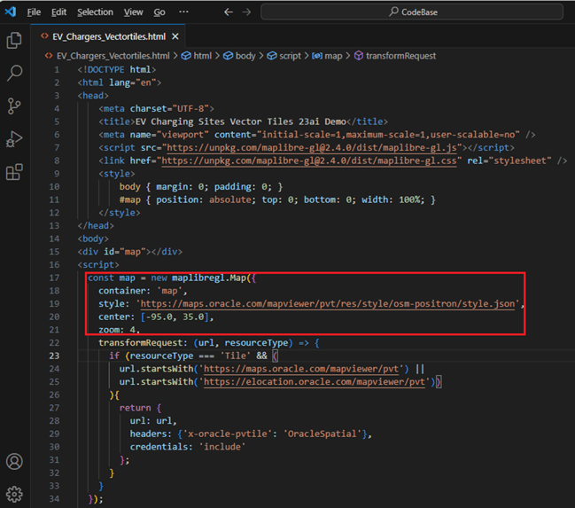Viewport: 575px width, 508px height.
Task: Open the Accounts menu icon
Action: click(14, 461)
